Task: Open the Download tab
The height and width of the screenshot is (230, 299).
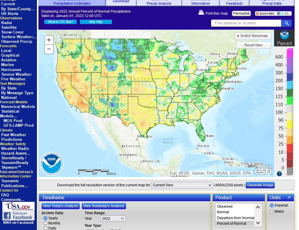Action: tap(121, 2)
